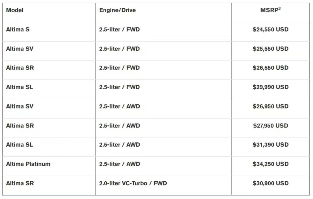Select the engine cell in Altima S row

(x=119, y=29)
